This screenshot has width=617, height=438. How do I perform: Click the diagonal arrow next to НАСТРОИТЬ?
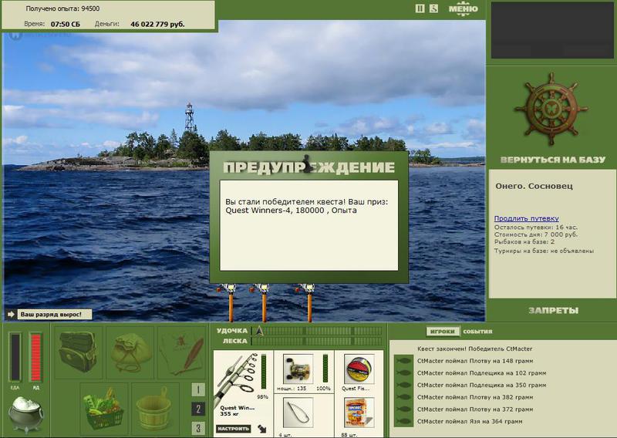tap(261, 429)
